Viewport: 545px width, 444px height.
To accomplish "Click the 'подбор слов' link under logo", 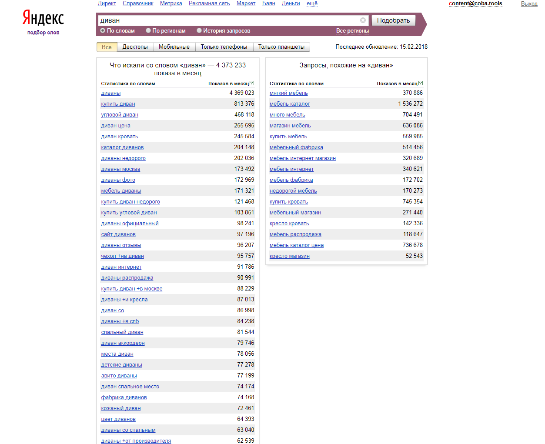I will pyautogui.click(x=43, y=33).
